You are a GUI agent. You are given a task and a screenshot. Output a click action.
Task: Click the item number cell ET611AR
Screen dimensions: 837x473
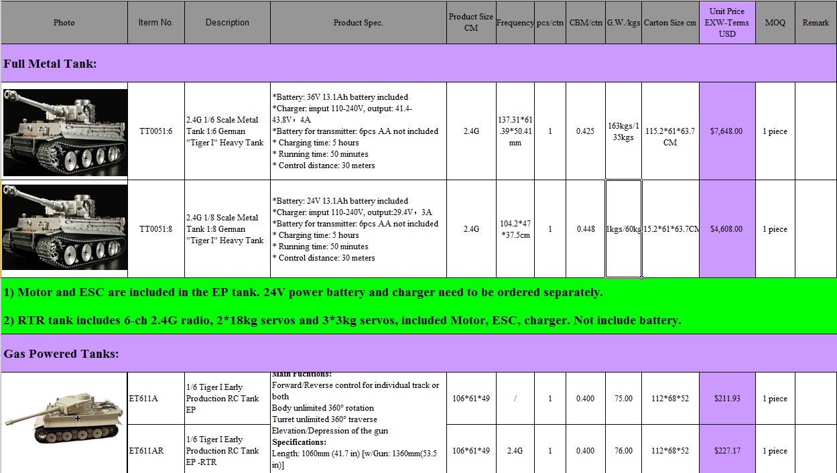click(156, 451)
